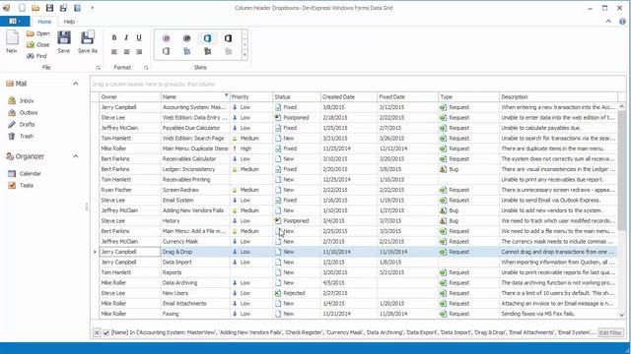Image resolution: width=631 pixels, height=354 pixels.
Task: Sort by the Status column header
Action: 297,96
